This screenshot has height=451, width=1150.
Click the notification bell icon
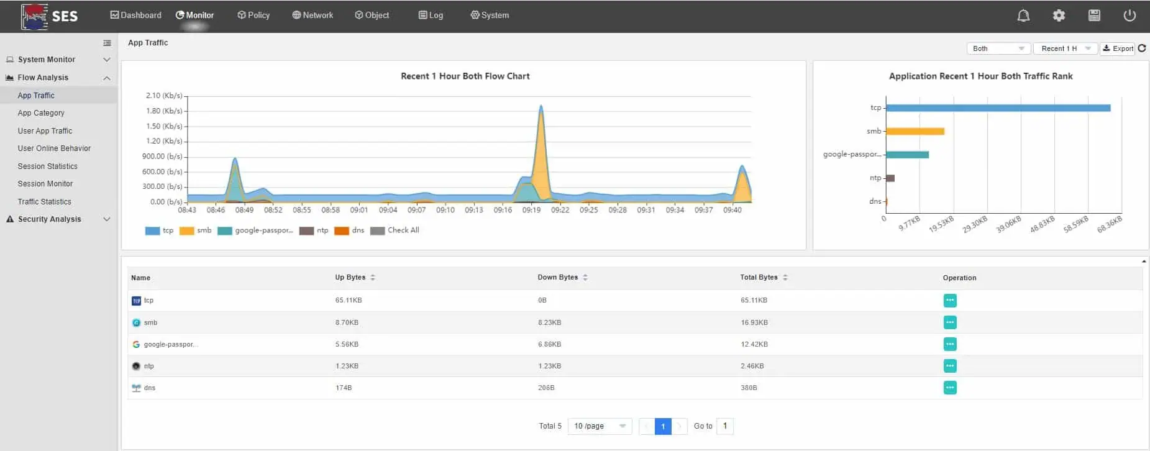pos(1023,16)
